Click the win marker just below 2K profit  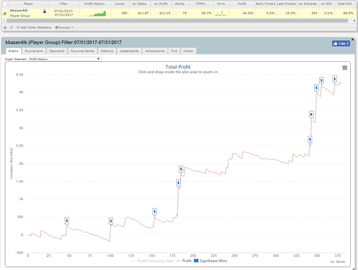tap(181, 169)
